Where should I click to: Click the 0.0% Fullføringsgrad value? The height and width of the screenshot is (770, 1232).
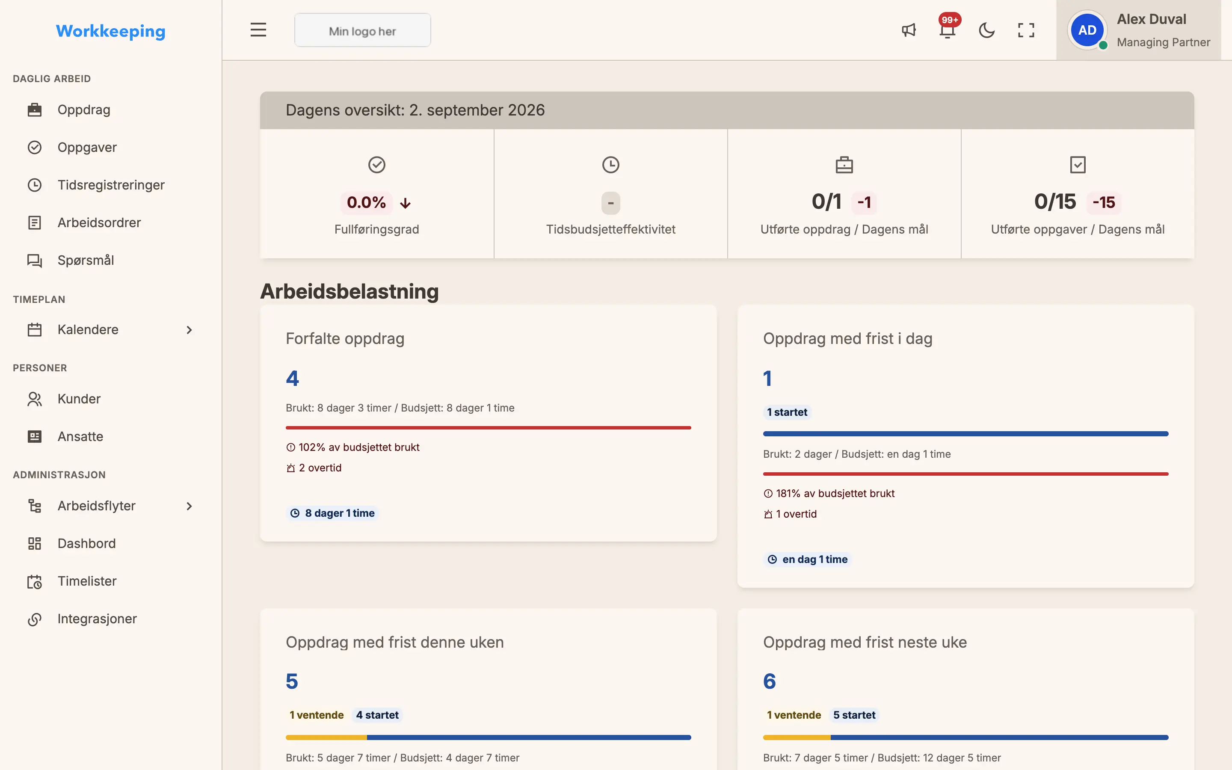point(366,202)
